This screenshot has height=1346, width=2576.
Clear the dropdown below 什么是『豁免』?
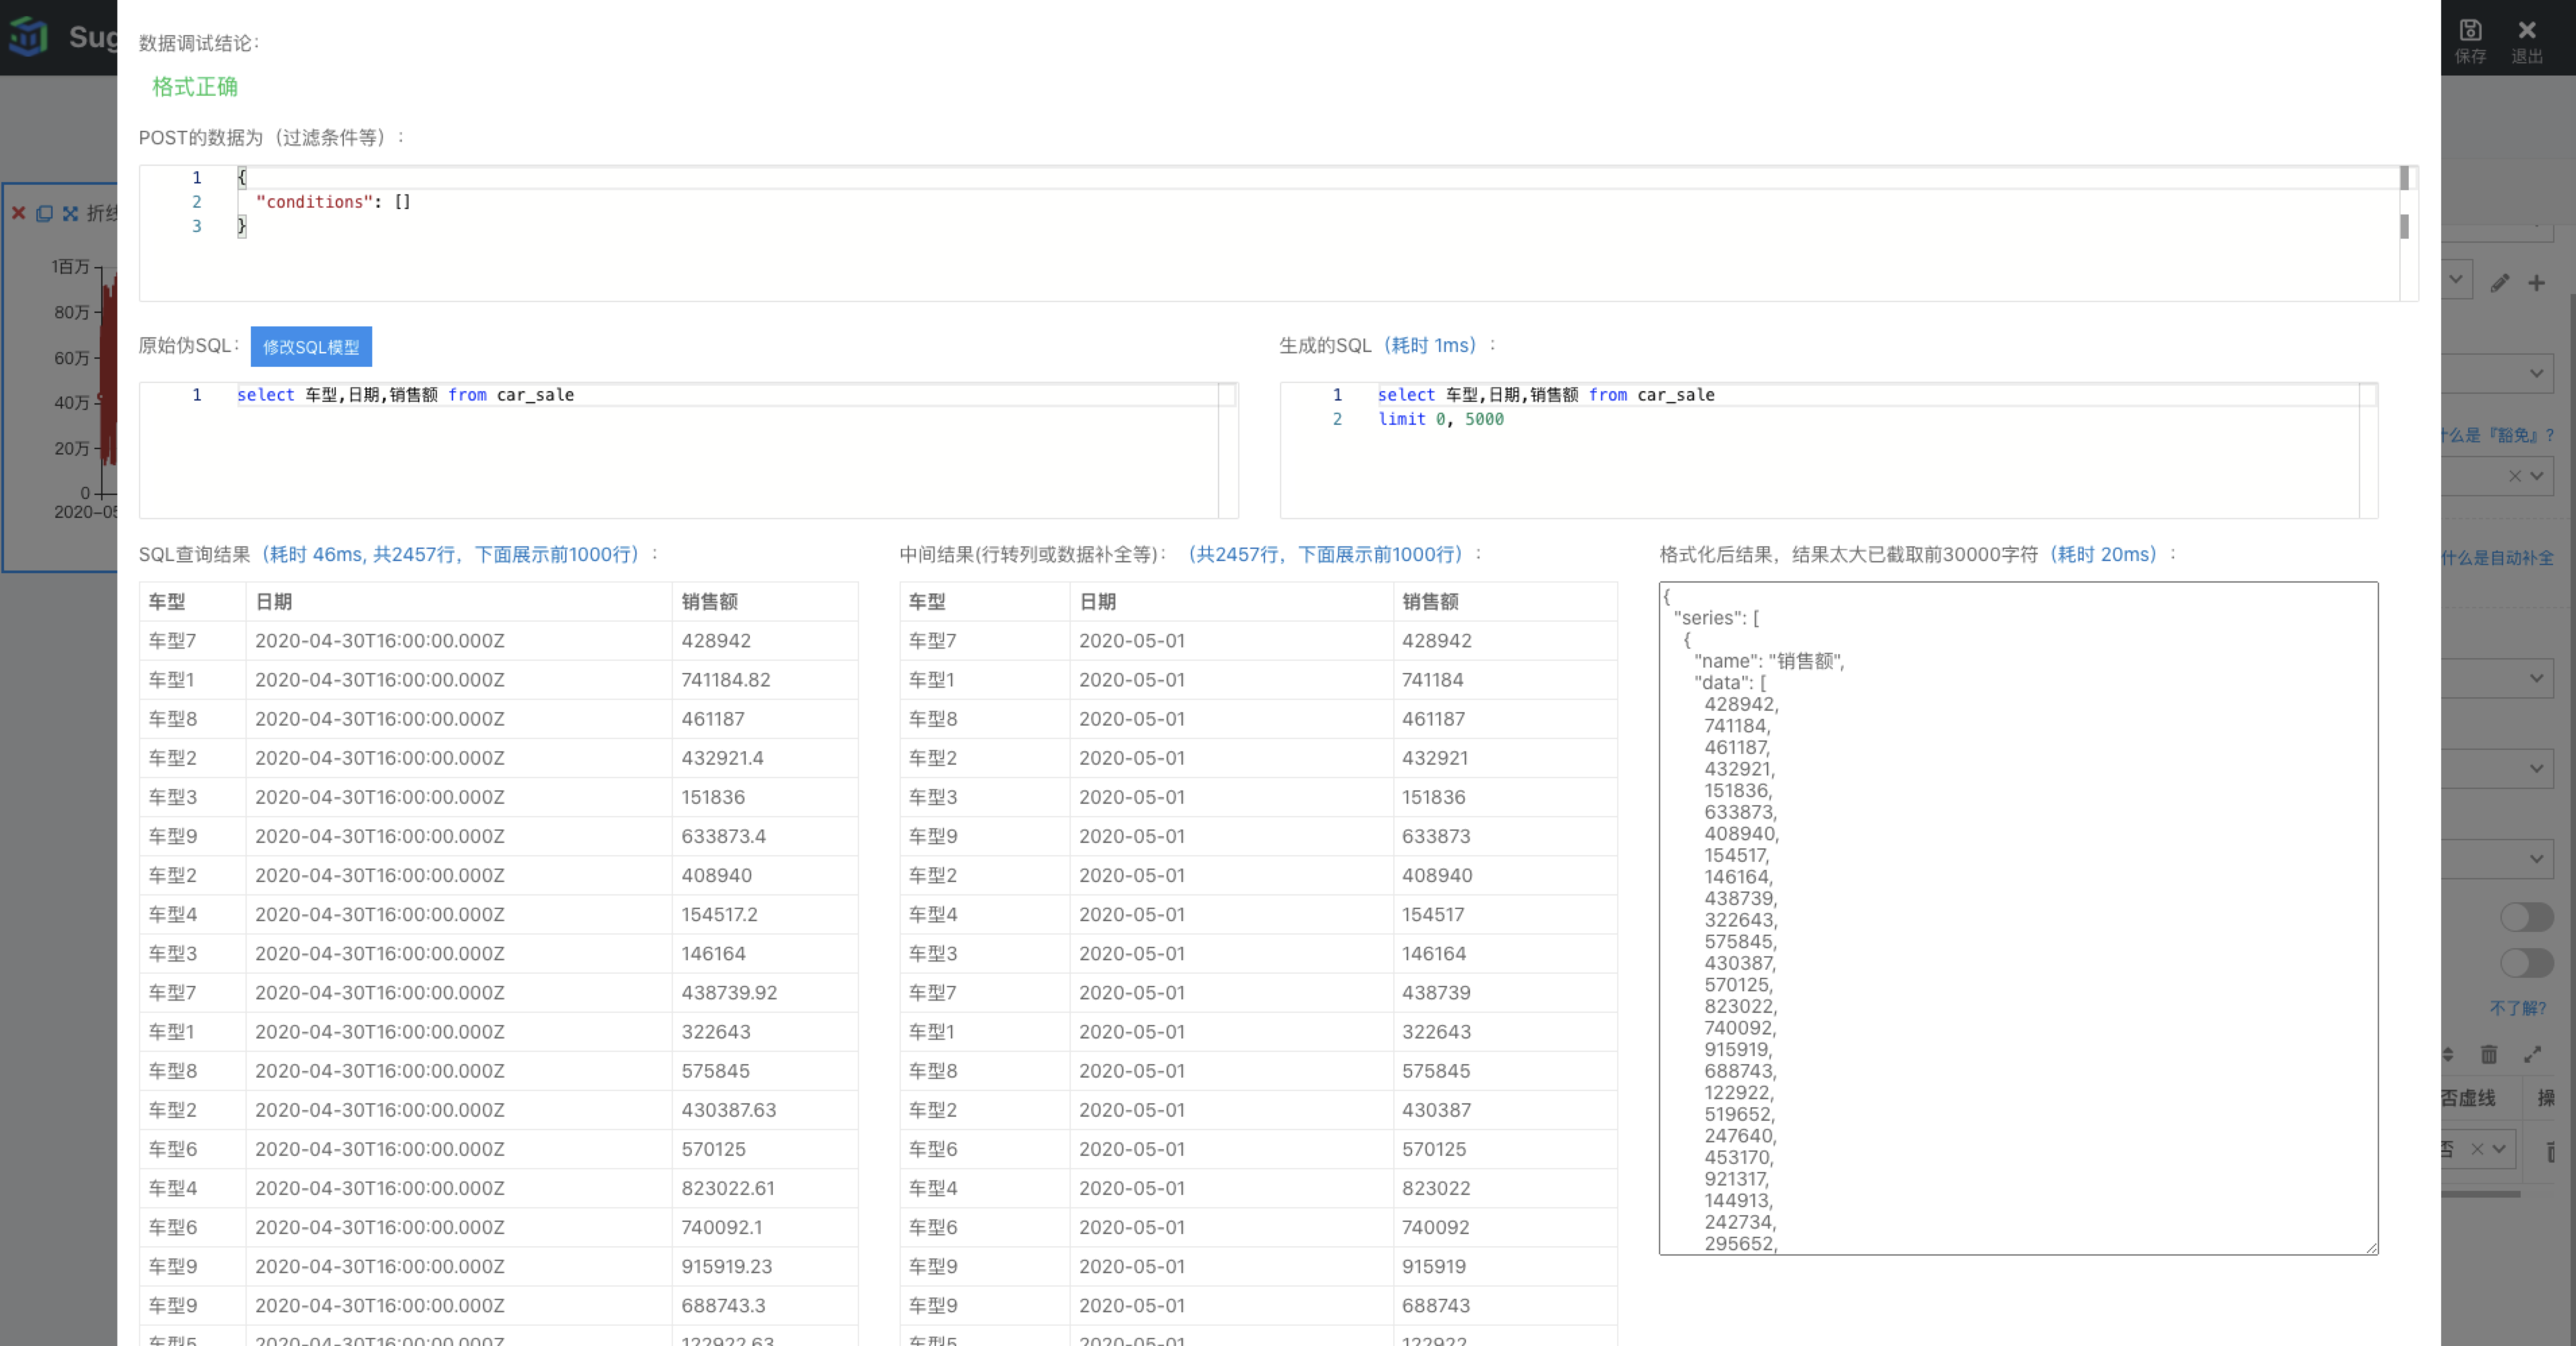click(x=2515, y=476)
